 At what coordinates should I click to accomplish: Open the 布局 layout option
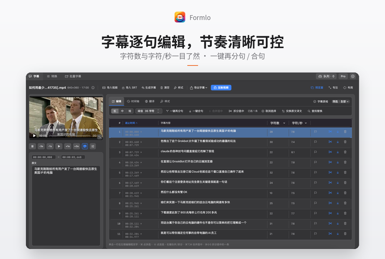pyautogui.click(x=348, y=88)
